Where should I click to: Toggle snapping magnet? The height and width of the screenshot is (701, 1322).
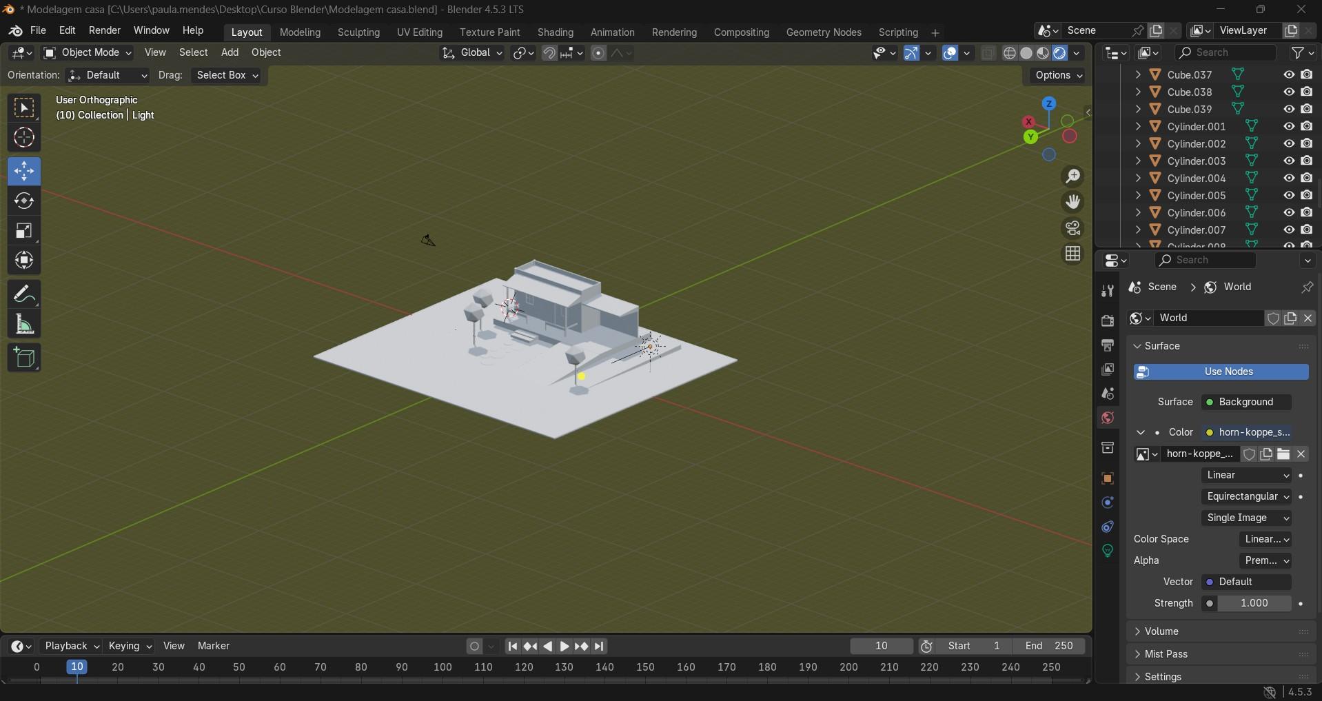pos(549,53)
